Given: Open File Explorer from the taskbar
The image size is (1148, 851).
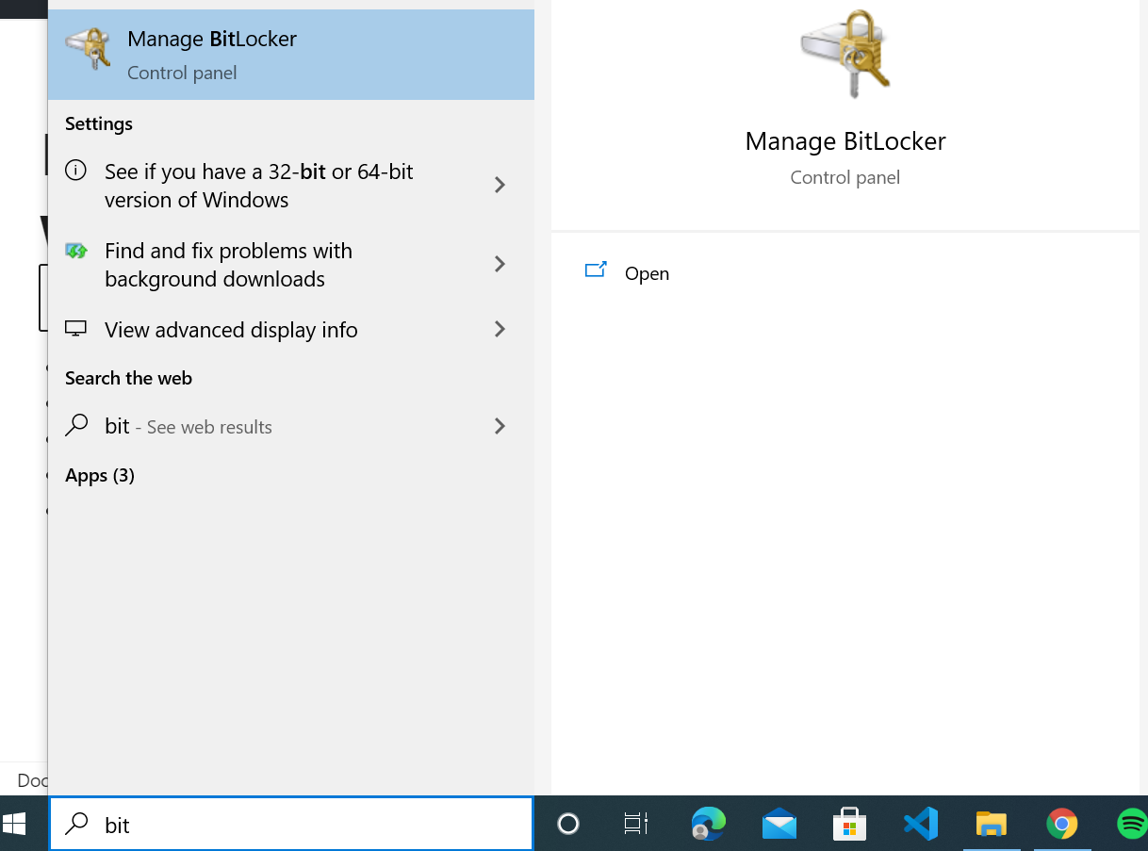Looking at the screenshot, I should click(992, 823).
